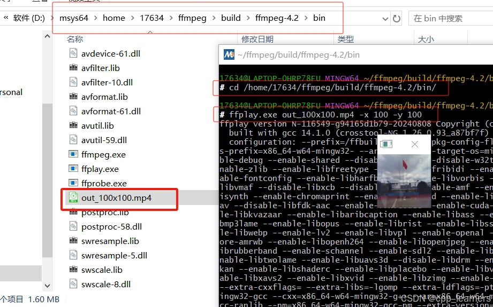Click the ffplay video window's title icon
This screenshot has width=493, height=307.
pyautogui.click(x=386, y=144)
